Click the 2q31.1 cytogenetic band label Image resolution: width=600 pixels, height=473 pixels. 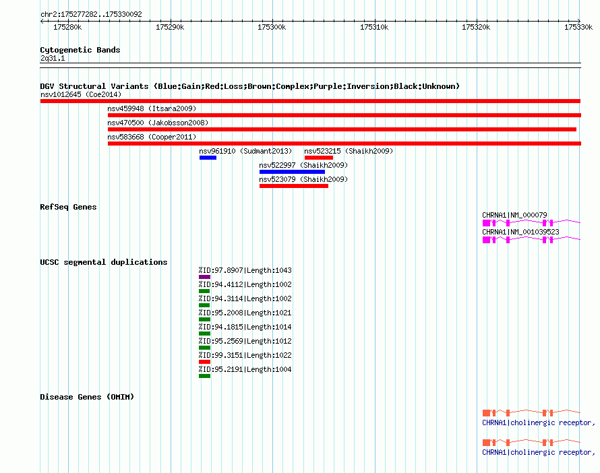pos(53,59)
